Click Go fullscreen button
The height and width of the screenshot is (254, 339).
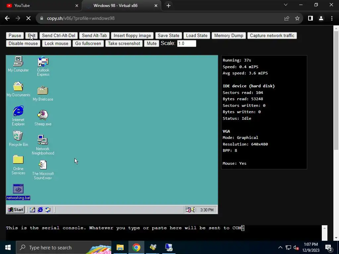point(88,43)
